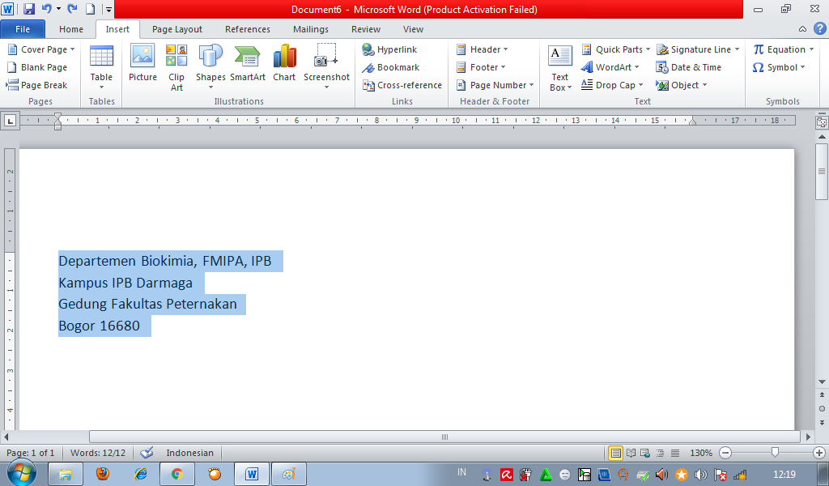Screen dimensions: 829x486
Task: Switch to Web Layout view
Action: coord(645,453)
